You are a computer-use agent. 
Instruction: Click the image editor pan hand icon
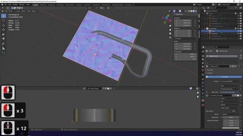tap(197, 97)
